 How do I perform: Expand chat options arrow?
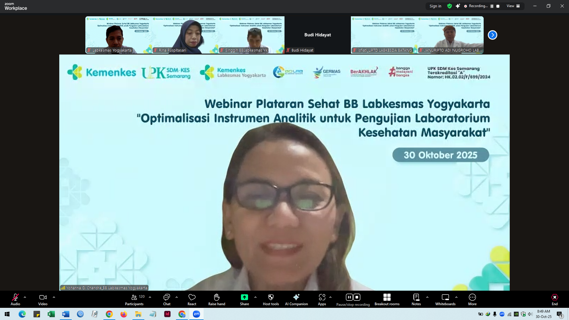click(177, 297)
